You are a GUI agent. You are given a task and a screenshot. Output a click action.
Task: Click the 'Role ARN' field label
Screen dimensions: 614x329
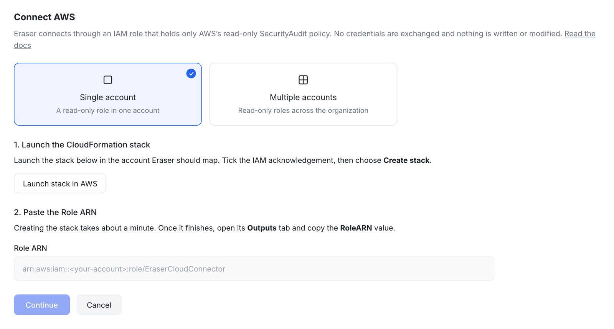click(31, 248)
